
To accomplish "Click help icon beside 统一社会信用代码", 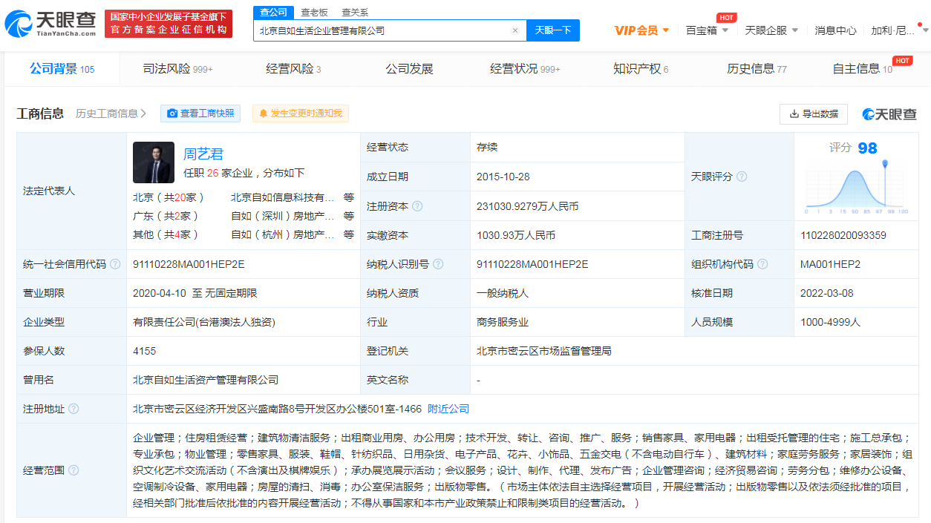I will (x=114, y=264).
